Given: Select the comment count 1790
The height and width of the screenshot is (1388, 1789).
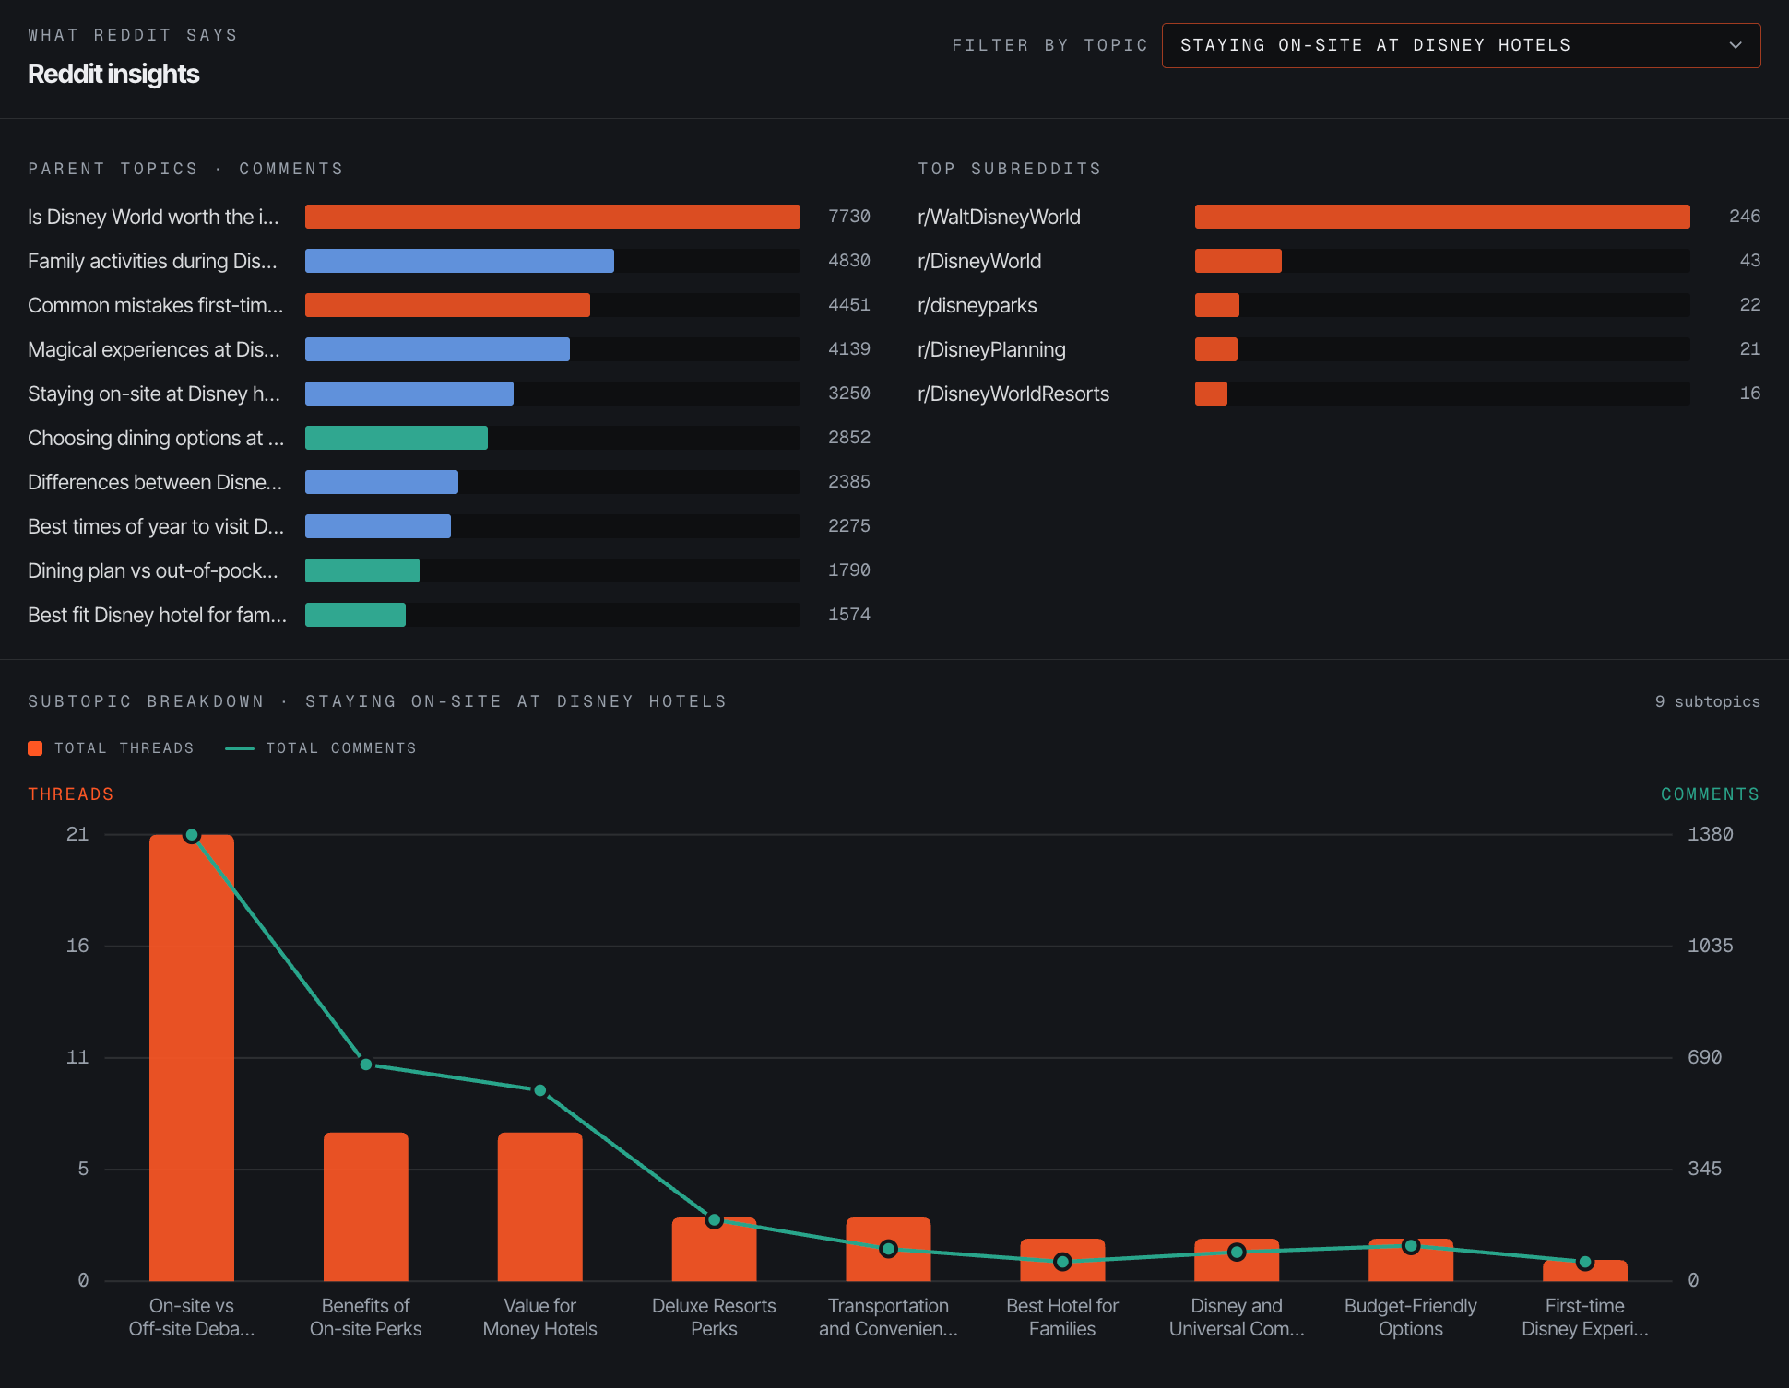Looking at the screenshot, I should pos(849,570).
